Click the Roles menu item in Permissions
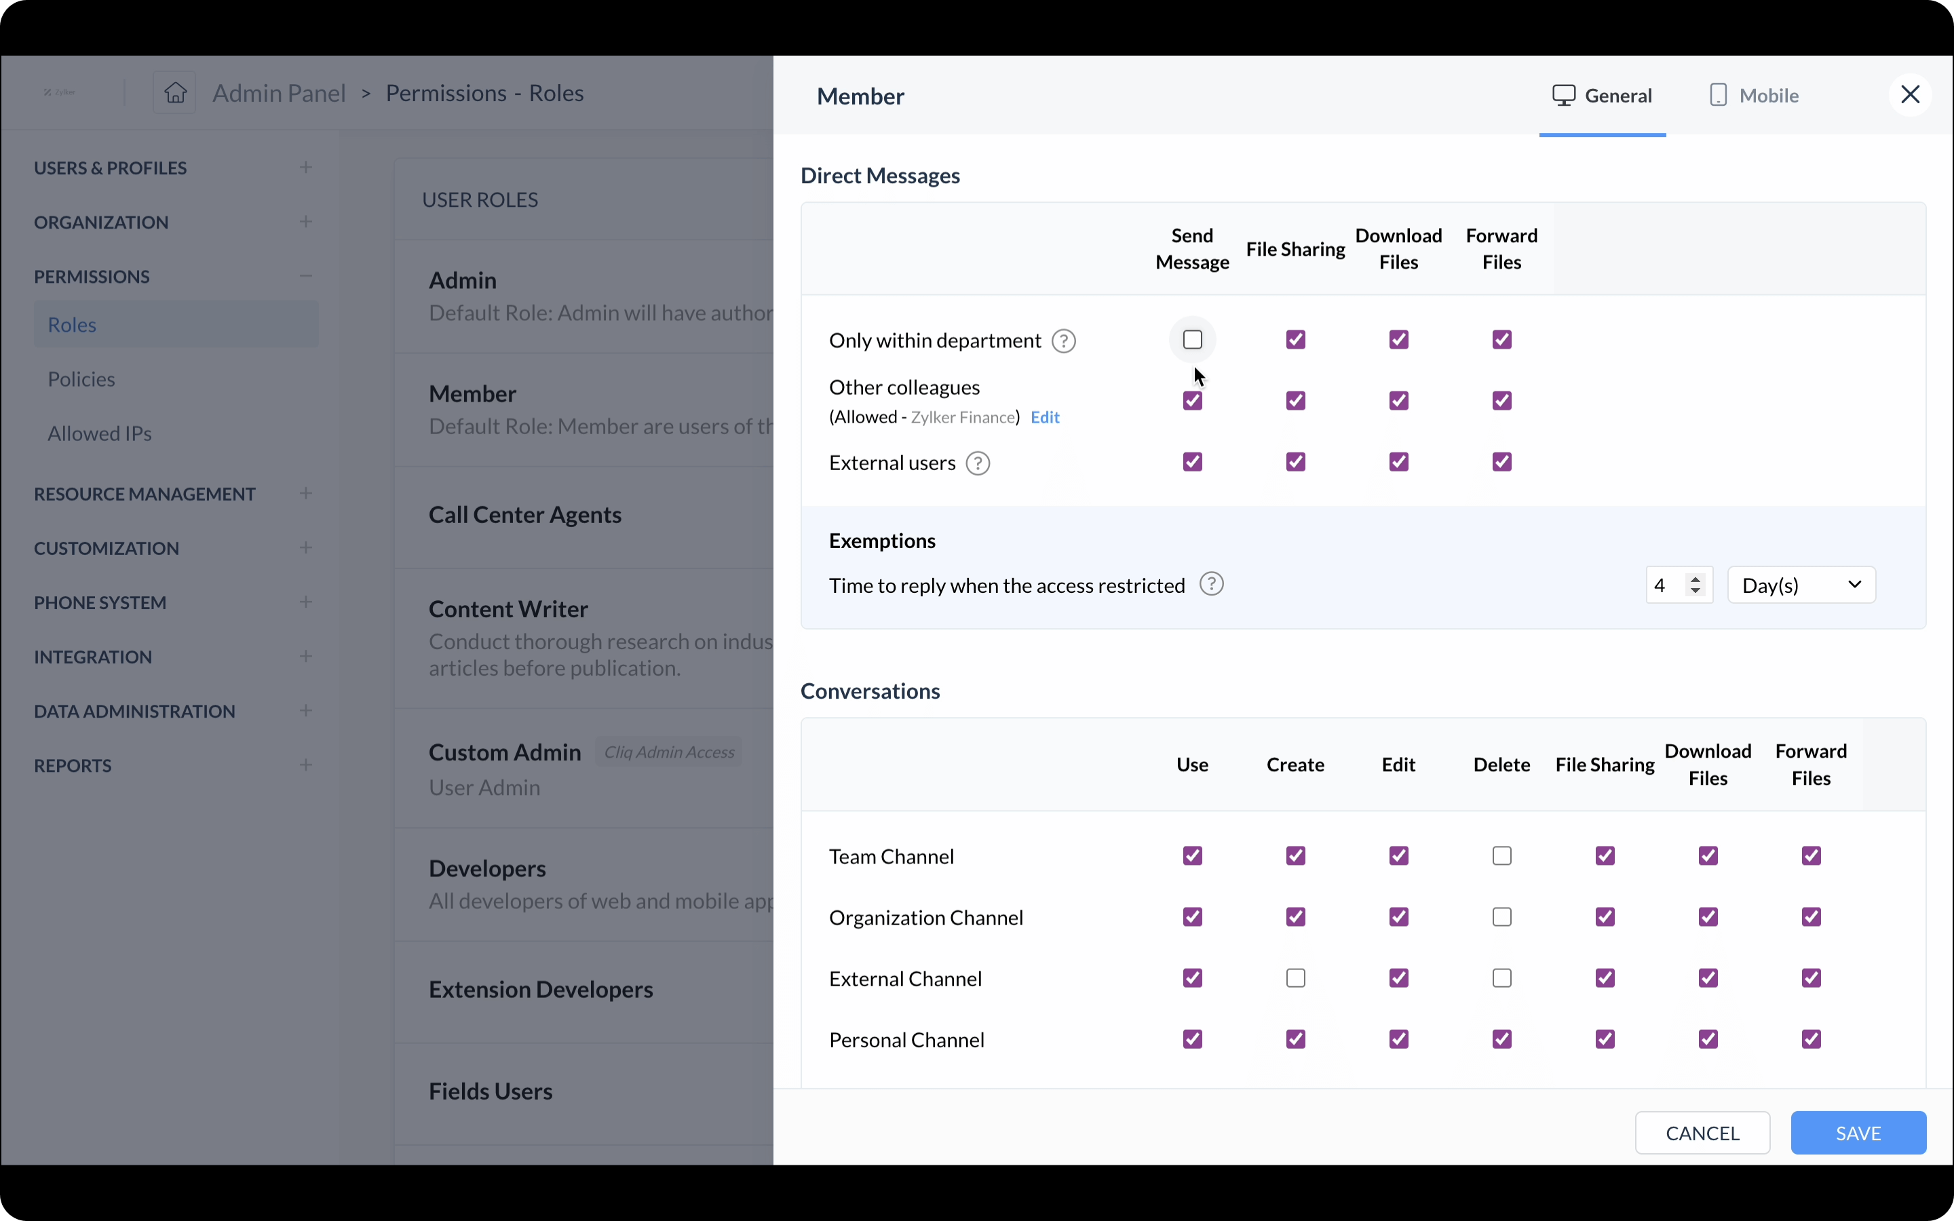The image size is (1954, 1221). click(72, 324)
